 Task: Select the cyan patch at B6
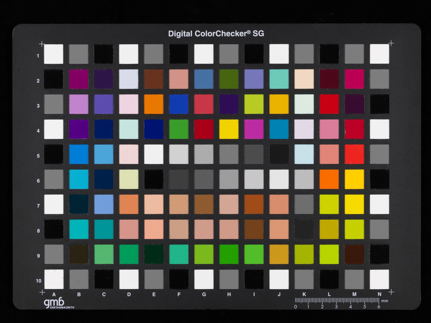pyautogui.click(x=79, y=179)
